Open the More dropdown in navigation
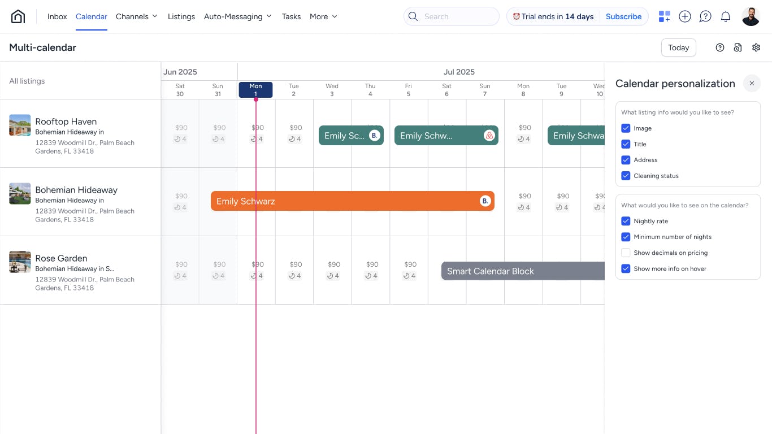Screen dimensions: 772x434 pyautogui.click(x=323, y=16)
